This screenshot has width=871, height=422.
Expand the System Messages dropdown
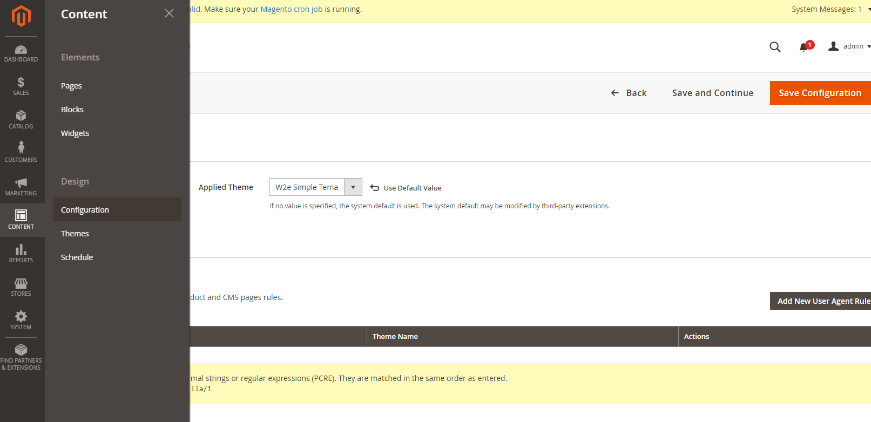click(831, 9)
